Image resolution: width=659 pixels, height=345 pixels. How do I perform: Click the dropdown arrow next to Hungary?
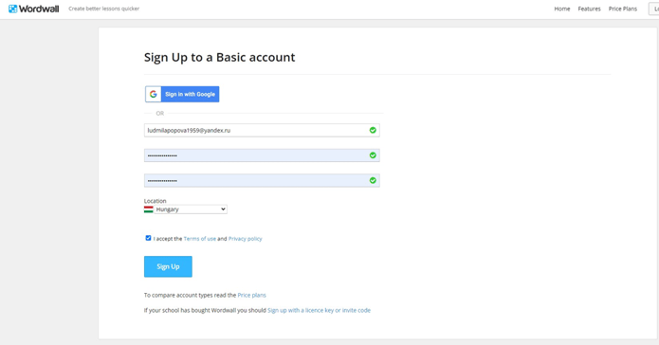(x=223, y=209)
